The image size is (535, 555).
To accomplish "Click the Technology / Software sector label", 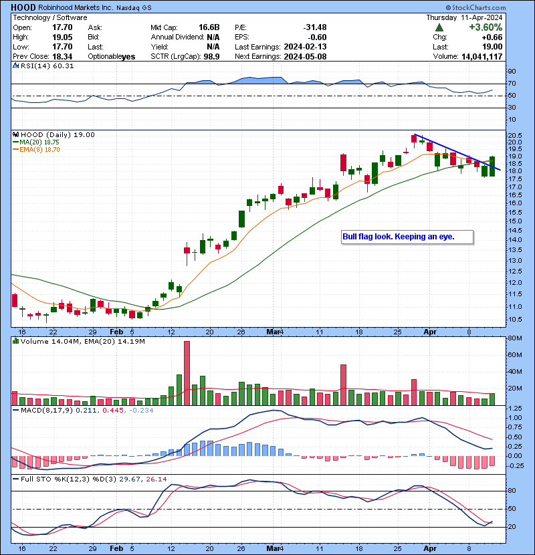I will click(50, 17).
